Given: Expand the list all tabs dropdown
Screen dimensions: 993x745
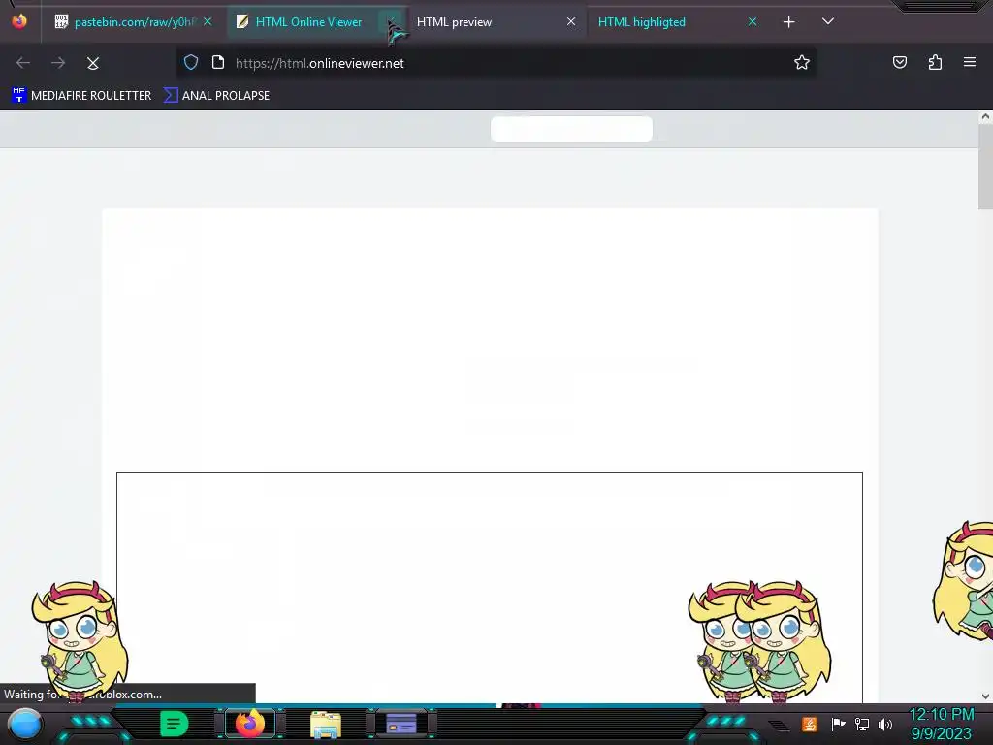Looking at the screenshot, I should click(x=828, y=21).
